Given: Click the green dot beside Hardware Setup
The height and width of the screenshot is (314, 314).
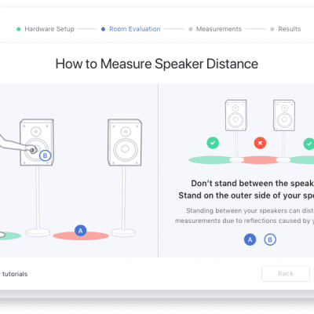Looking at the screenshot, I should 19,29.
